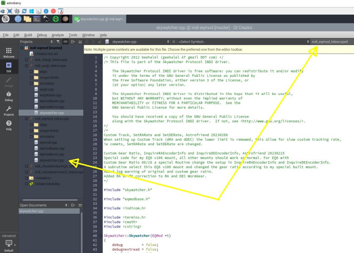354x253 pixels.
Task: Open the Welcome mode
Action: click(x=9, y=53)
